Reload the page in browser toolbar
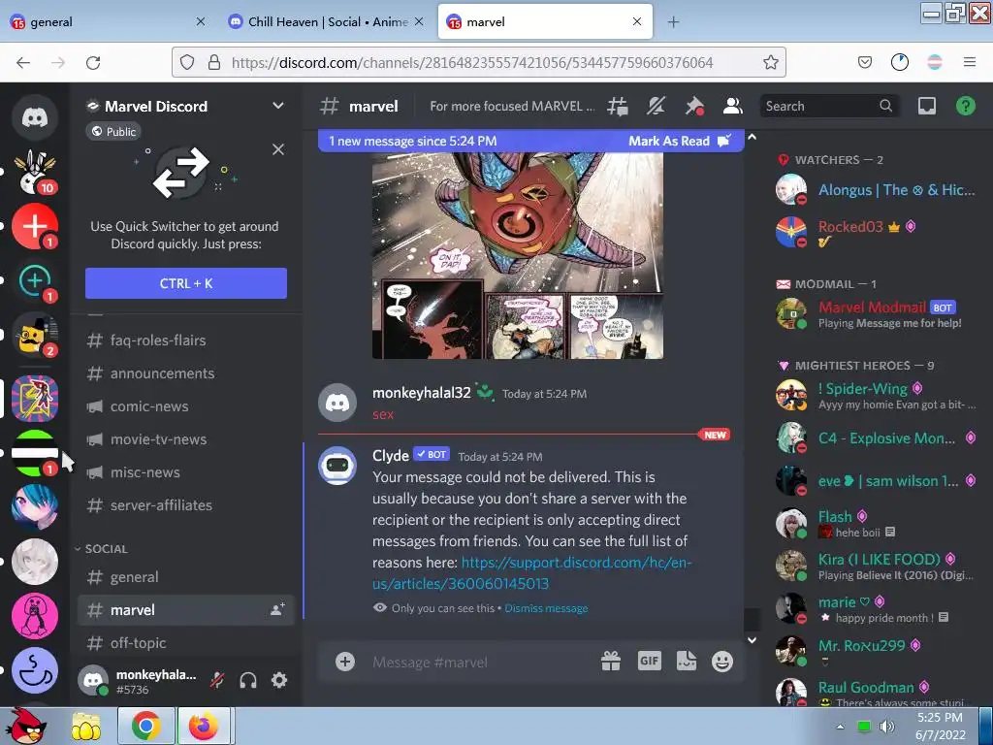The image size is (993, 745). (93, 62)
